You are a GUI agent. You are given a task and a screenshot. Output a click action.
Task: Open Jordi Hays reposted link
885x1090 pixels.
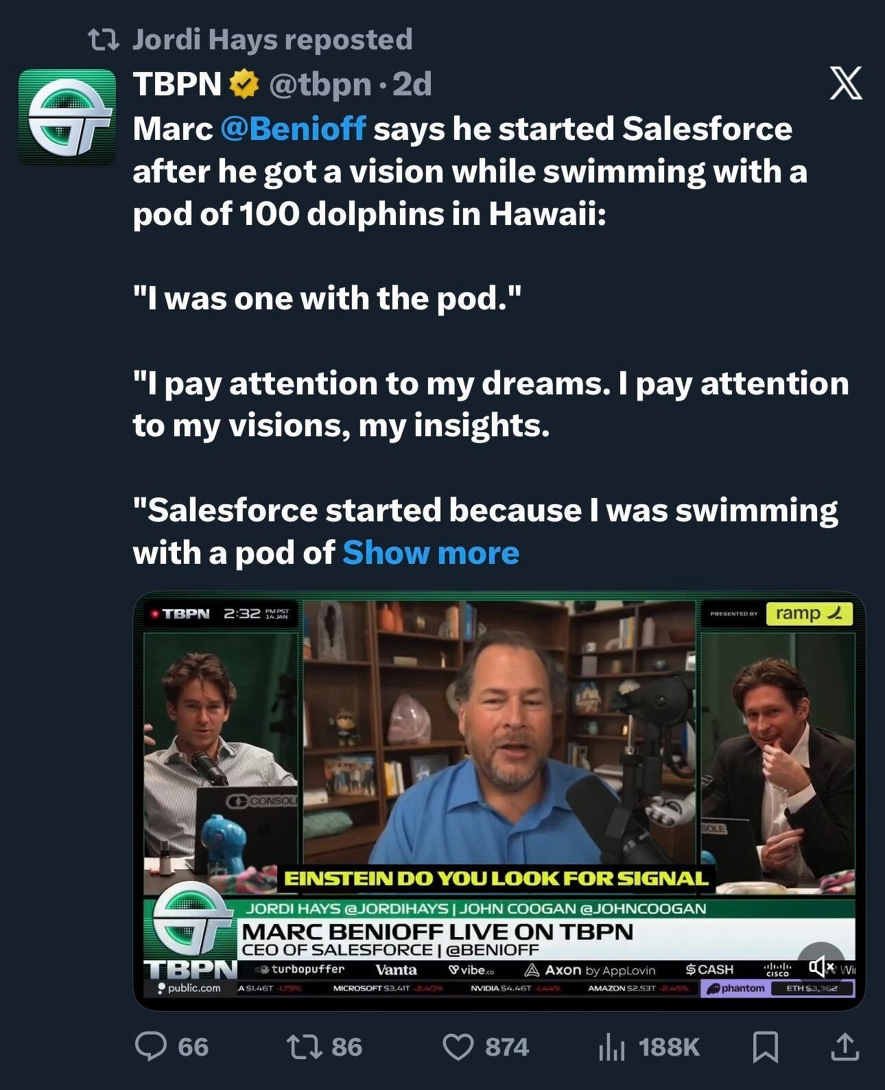(x=272, y=40)
